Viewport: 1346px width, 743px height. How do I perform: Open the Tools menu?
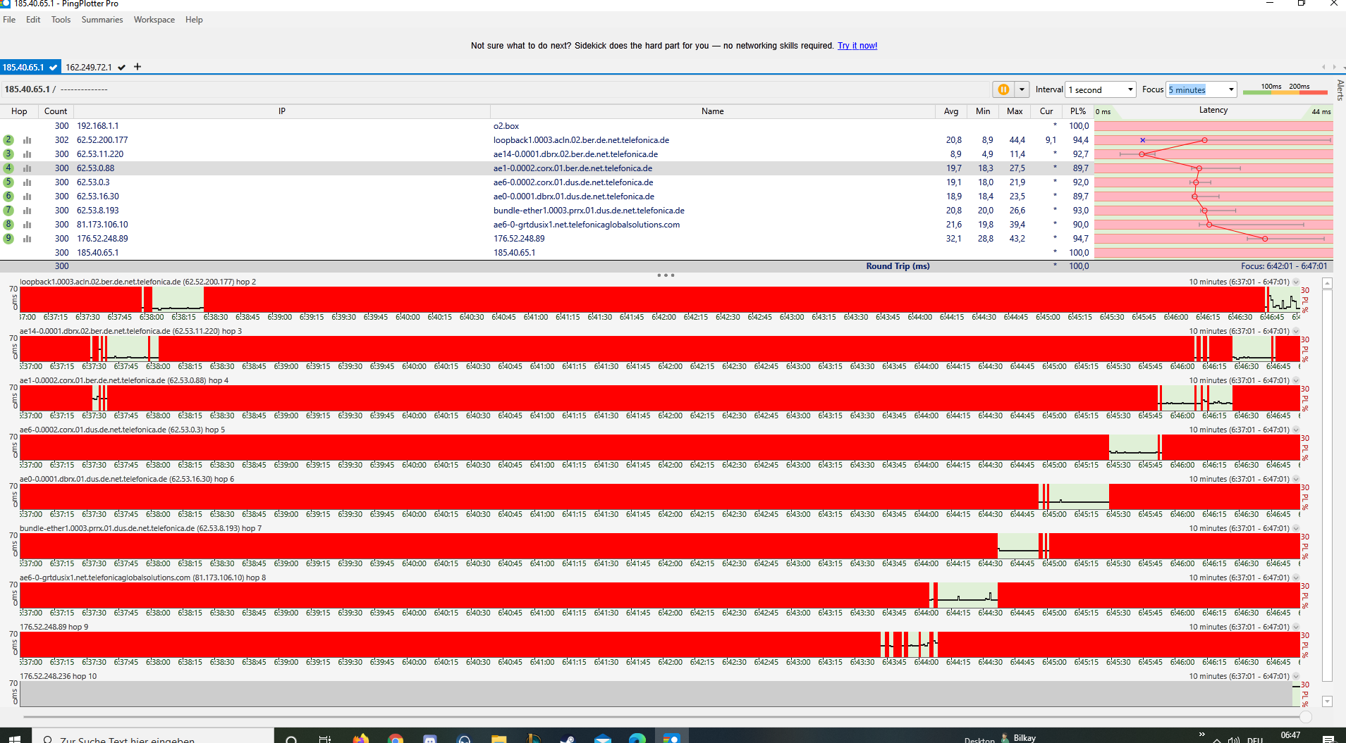tap(61, 20)
